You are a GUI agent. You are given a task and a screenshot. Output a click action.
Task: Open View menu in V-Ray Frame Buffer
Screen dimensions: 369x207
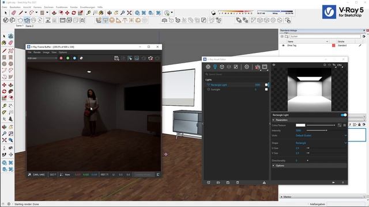pyautogui.click(x=54, y=52)
